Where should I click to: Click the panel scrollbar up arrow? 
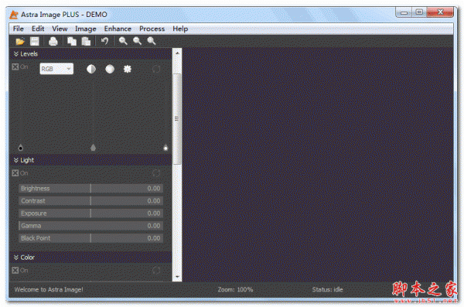[x=177, y=53]
